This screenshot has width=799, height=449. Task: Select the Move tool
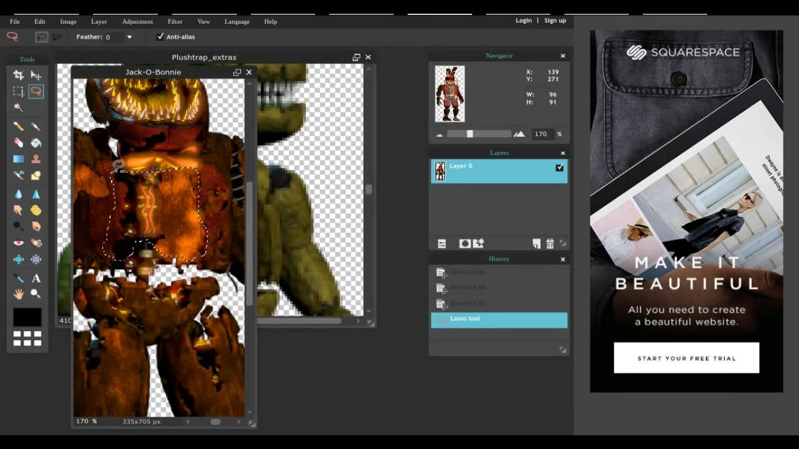coord(36,75)
